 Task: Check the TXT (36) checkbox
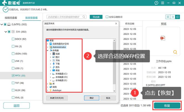pos(13,83)
